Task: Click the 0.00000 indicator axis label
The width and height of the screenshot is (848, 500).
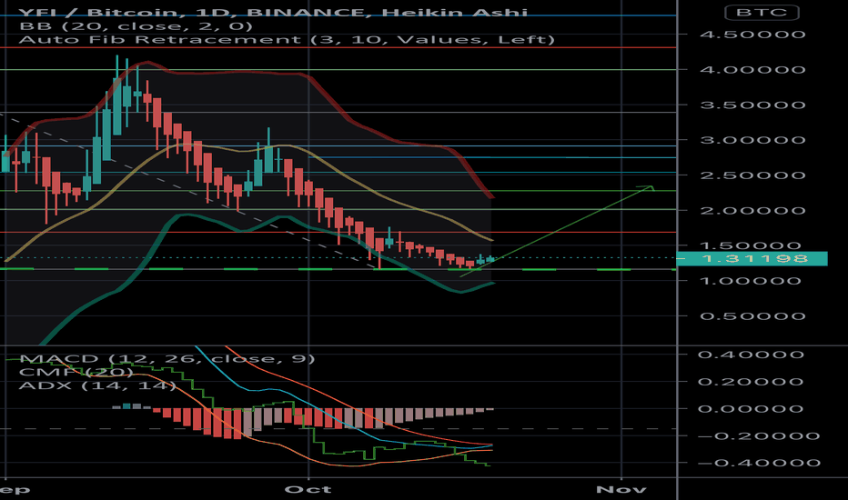Action: (751, 409)
